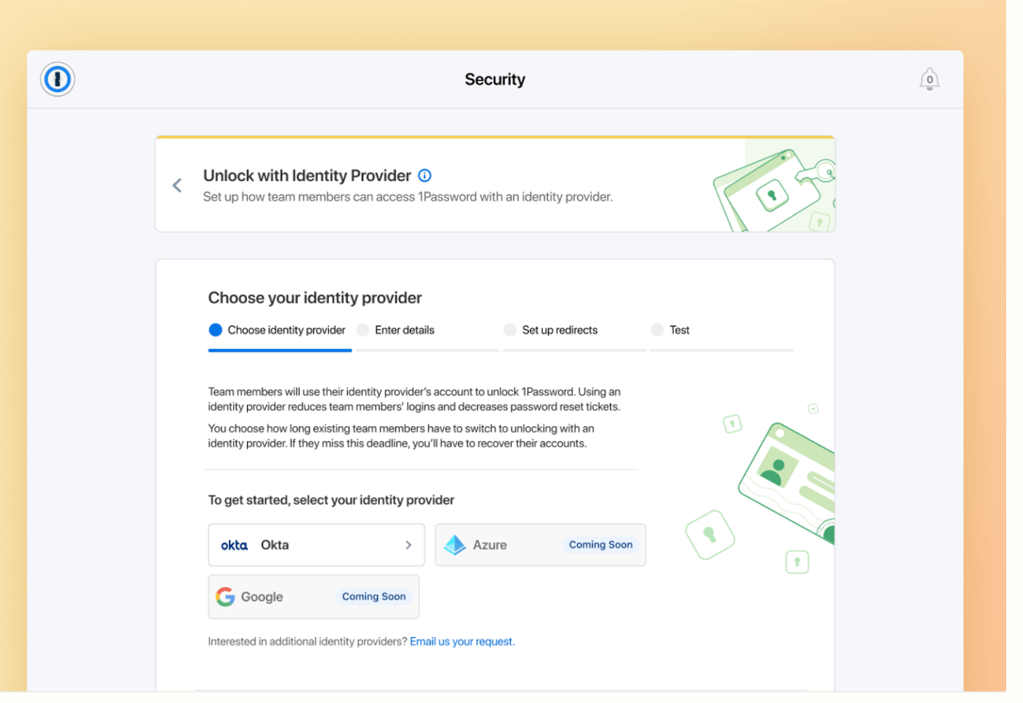Click the back arrow icon

177,185
